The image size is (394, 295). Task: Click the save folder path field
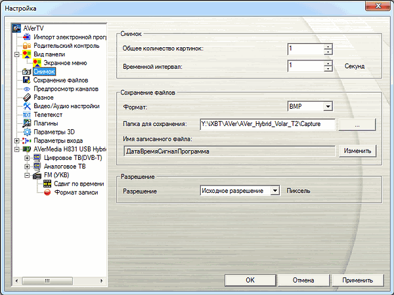coord(267,125)
